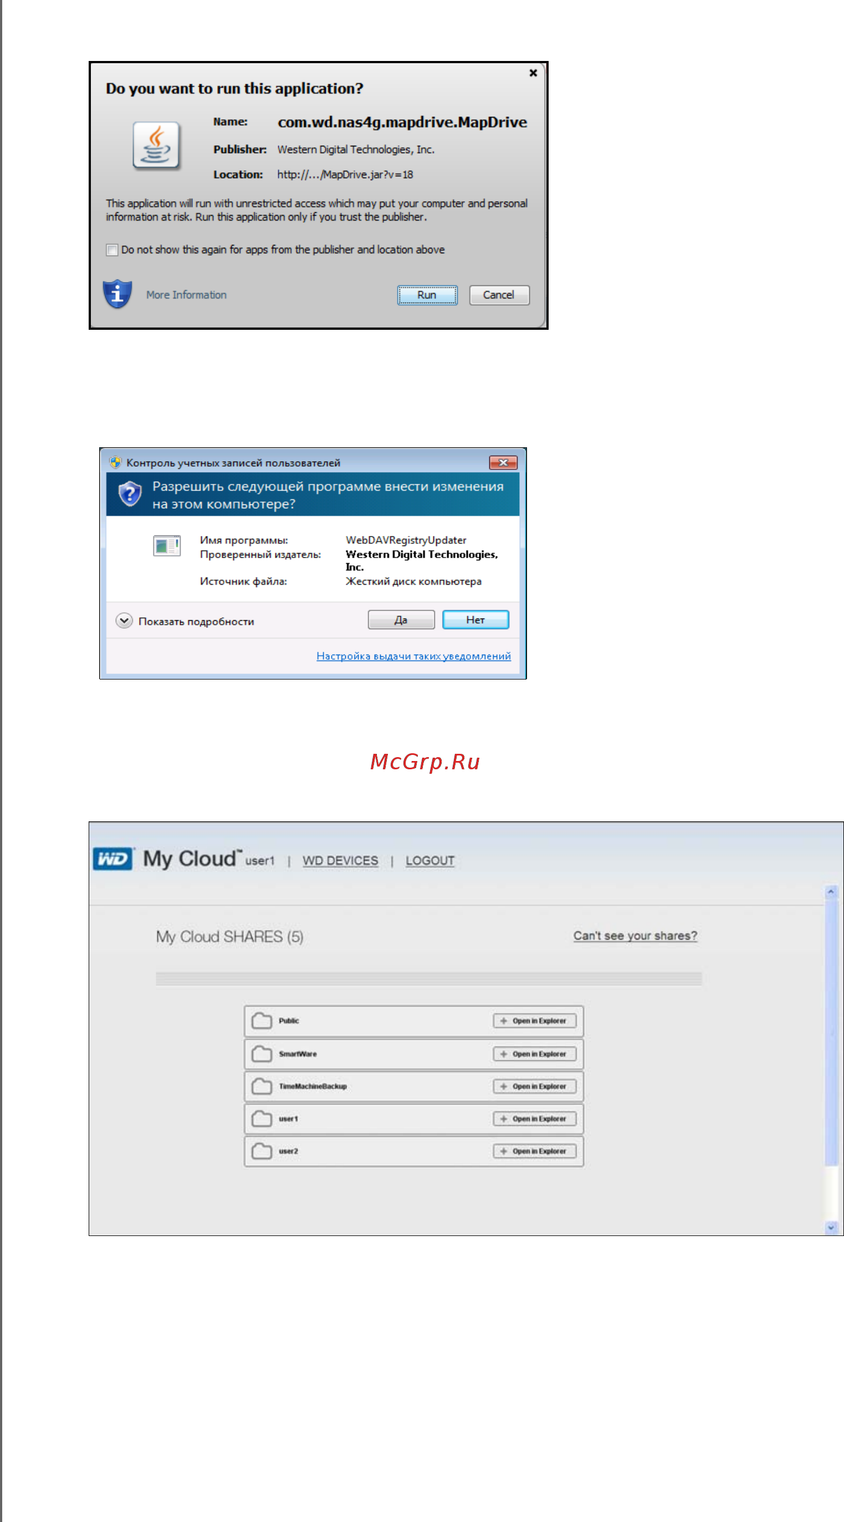Open the WD DEVICES link
The height and width of the screenshot is (1522, 844).
tap(340, 861)
